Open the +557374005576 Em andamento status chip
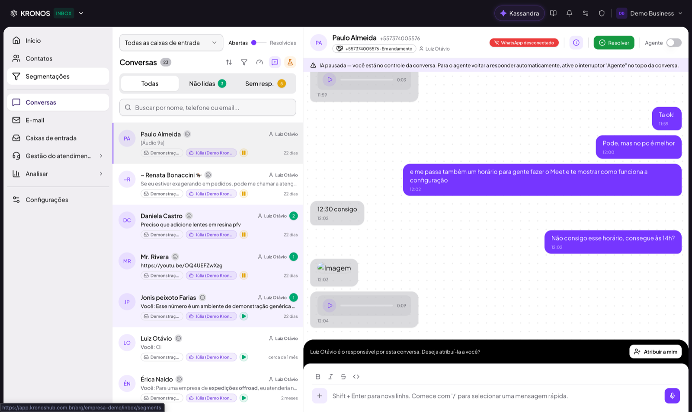This screenshot has height=412, width=692. coord(374,49)
